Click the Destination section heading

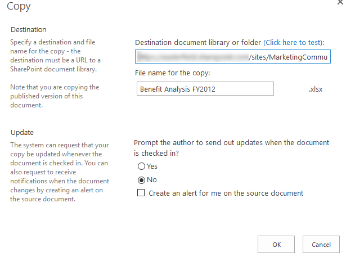point(29,30)
